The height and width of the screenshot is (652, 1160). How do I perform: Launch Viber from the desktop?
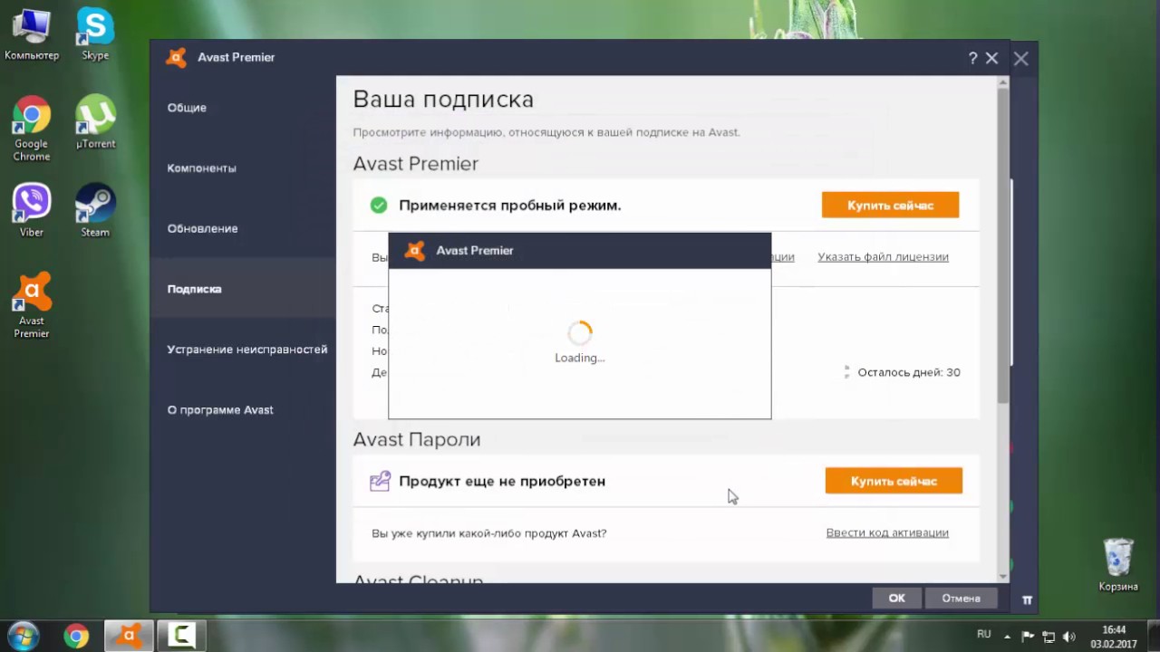(32, 211)
